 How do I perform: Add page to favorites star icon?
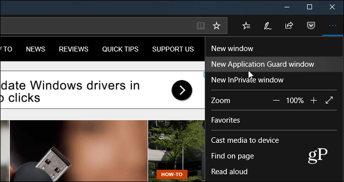[x=217, y=26]
